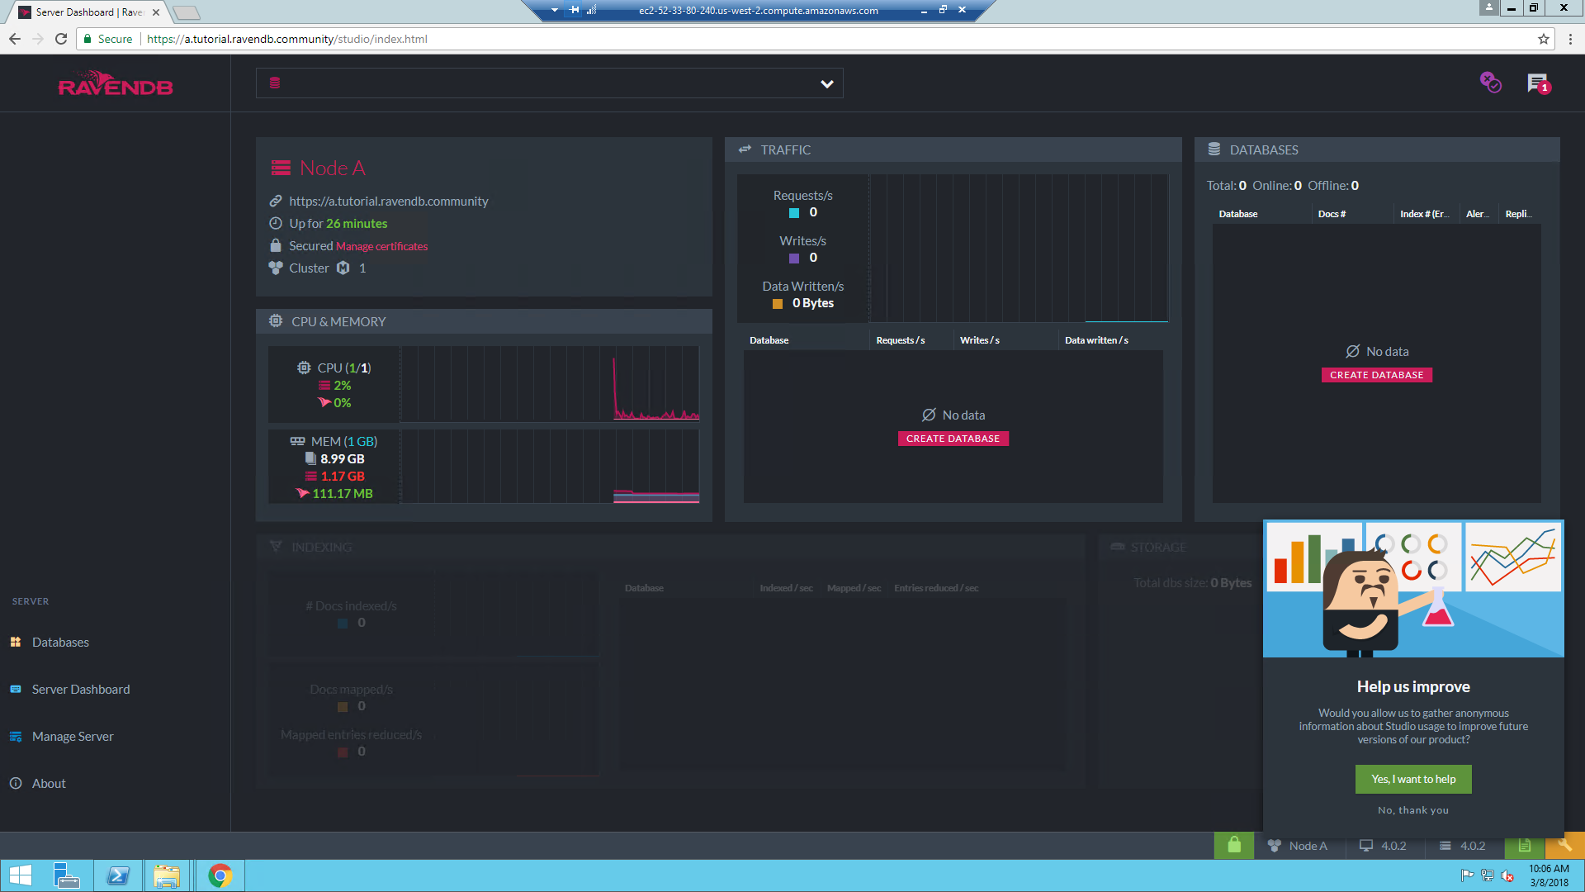This screenshot has height=892, width=1585.
Task: Click the Server Dashboard sidebar icon
Action: [16, 690]
